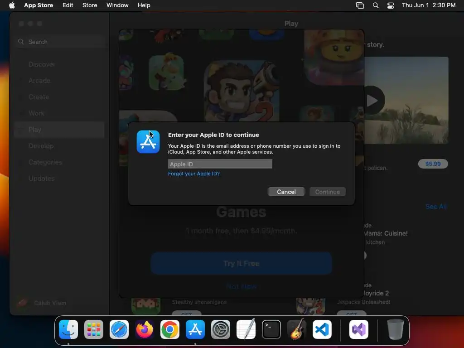
Task: Click the Apple ID text field
Action: coord(220,164)
